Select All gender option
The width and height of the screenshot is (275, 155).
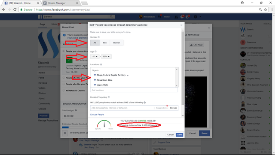tap(95, 43)
